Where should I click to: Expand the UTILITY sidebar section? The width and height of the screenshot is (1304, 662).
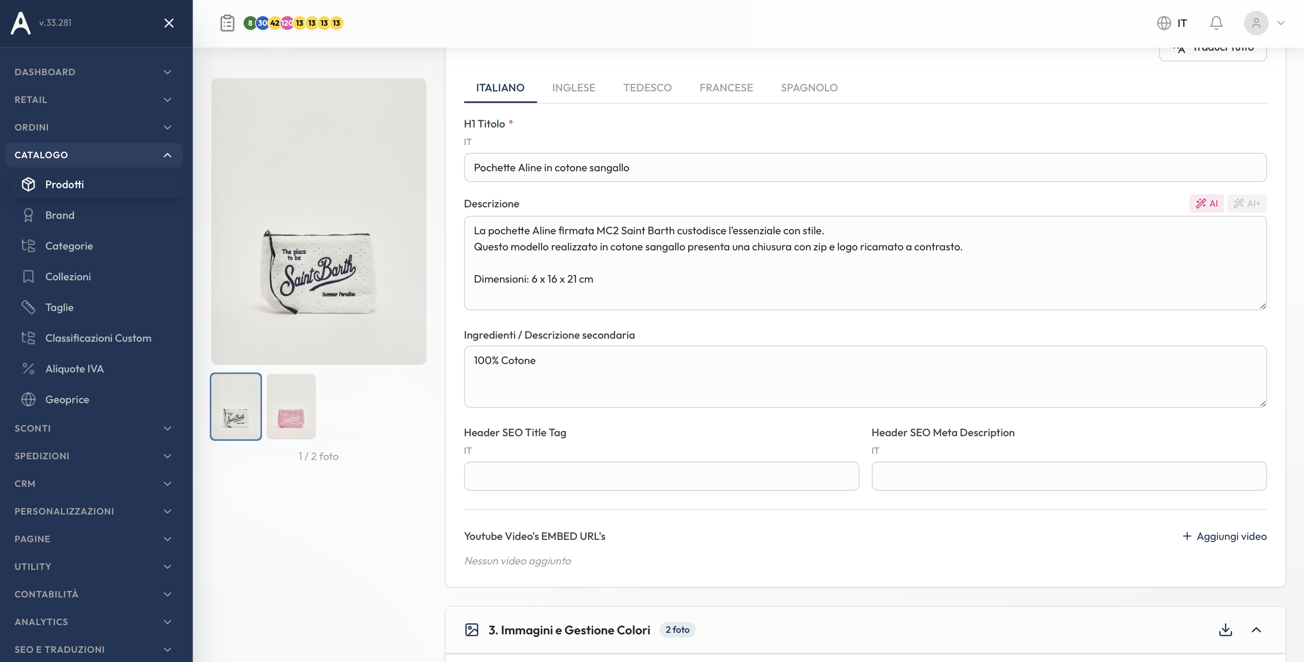pyautogui.click(x=94, y=566)
